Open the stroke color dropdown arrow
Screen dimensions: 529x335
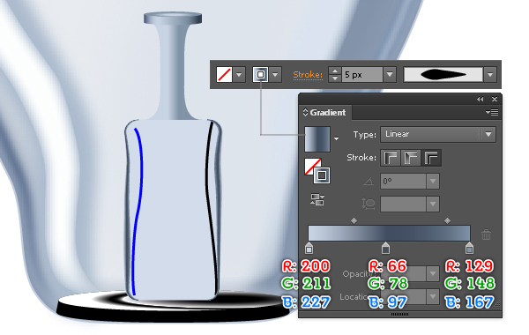tap(275, 75)
